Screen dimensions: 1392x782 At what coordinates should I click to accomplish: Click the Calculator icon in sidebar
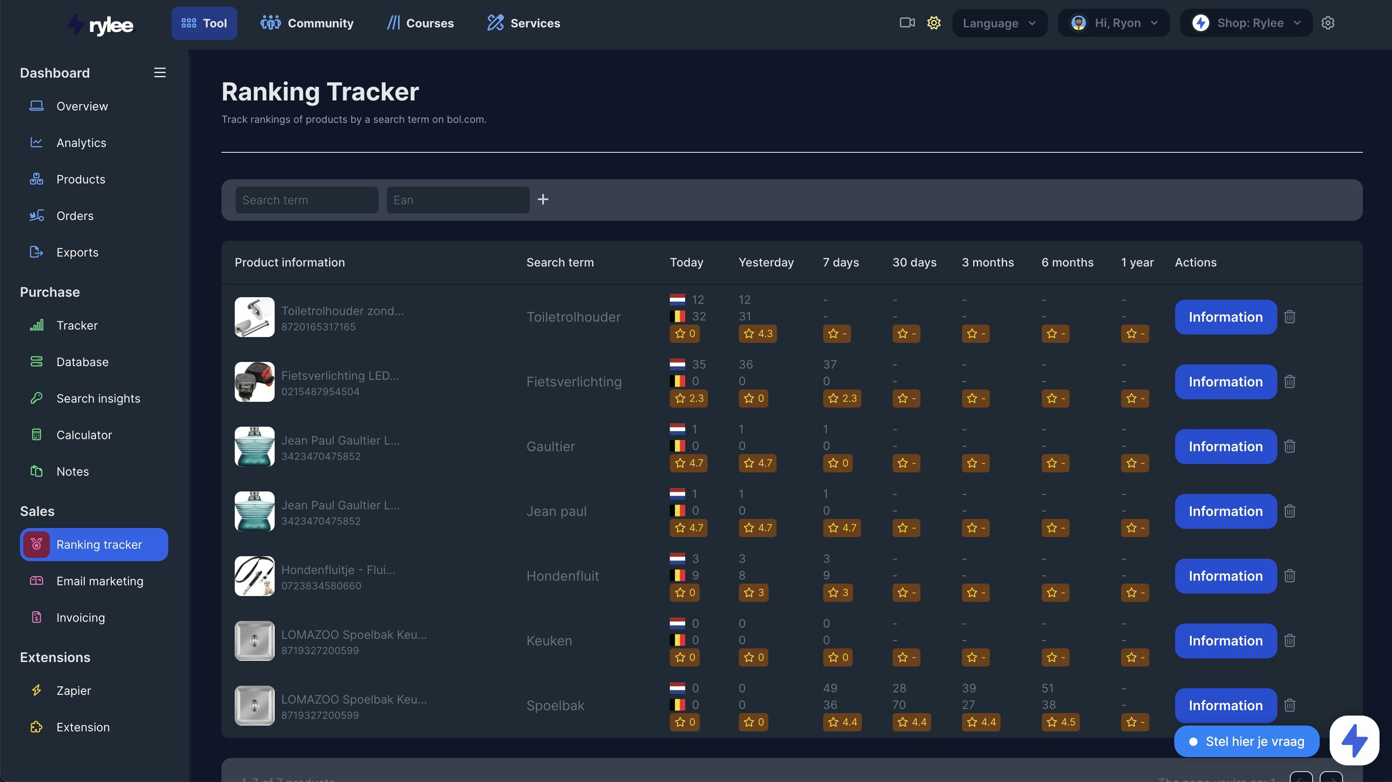click(36, 435)
